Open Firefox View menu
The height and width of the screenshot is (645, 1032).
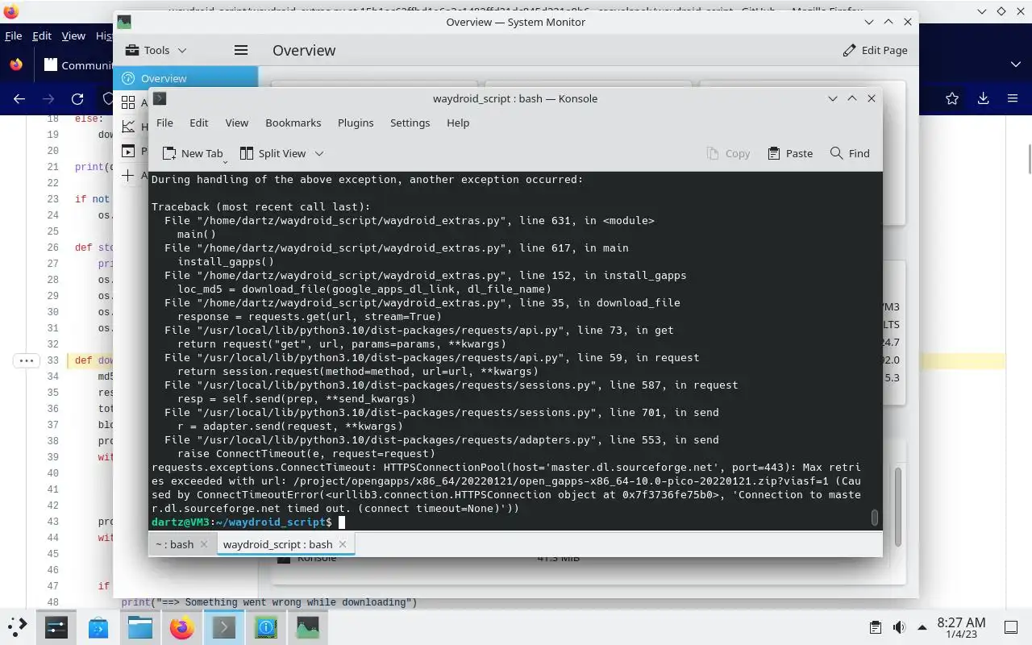73,35
